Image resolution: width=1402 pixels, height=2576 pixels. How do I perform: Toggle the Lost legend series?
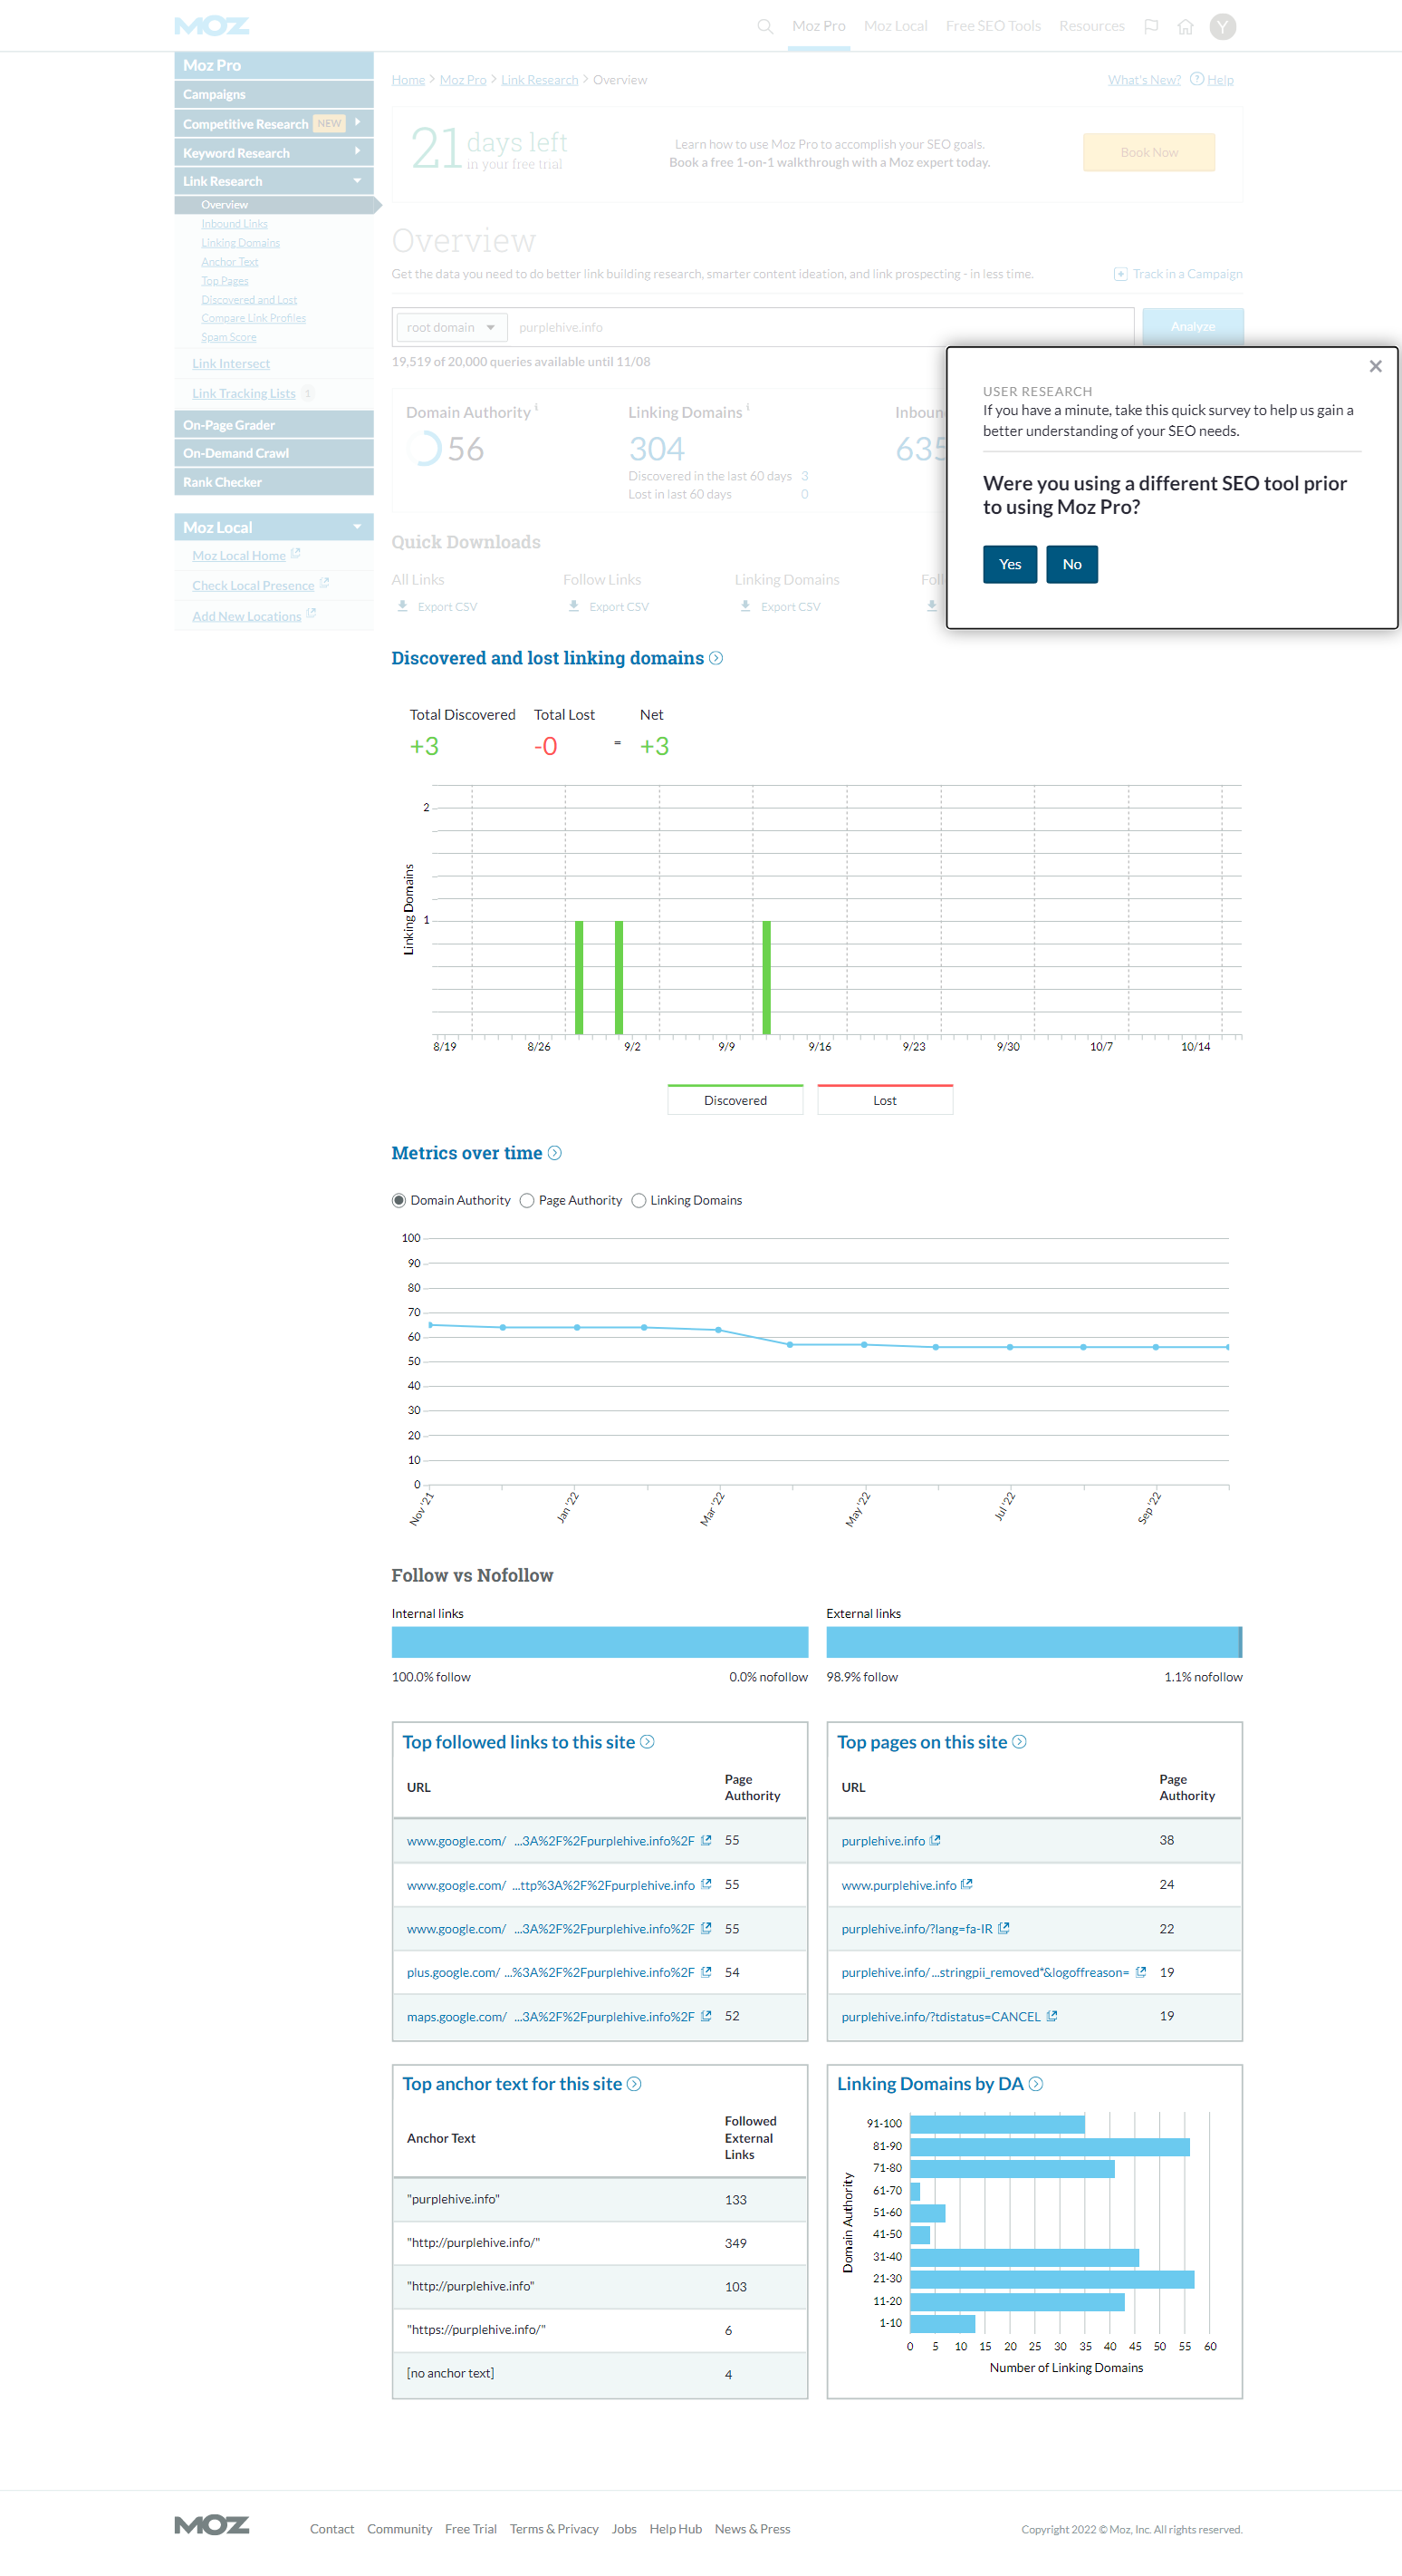(x=886, y=1100)
